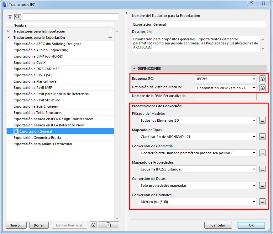
Task: Open info for Esquema IFC
Action: 263,79
